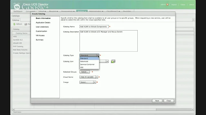Choose Standard from the Catalog Type list
This screenshot has width=206, height=115.
pos(89,58)
